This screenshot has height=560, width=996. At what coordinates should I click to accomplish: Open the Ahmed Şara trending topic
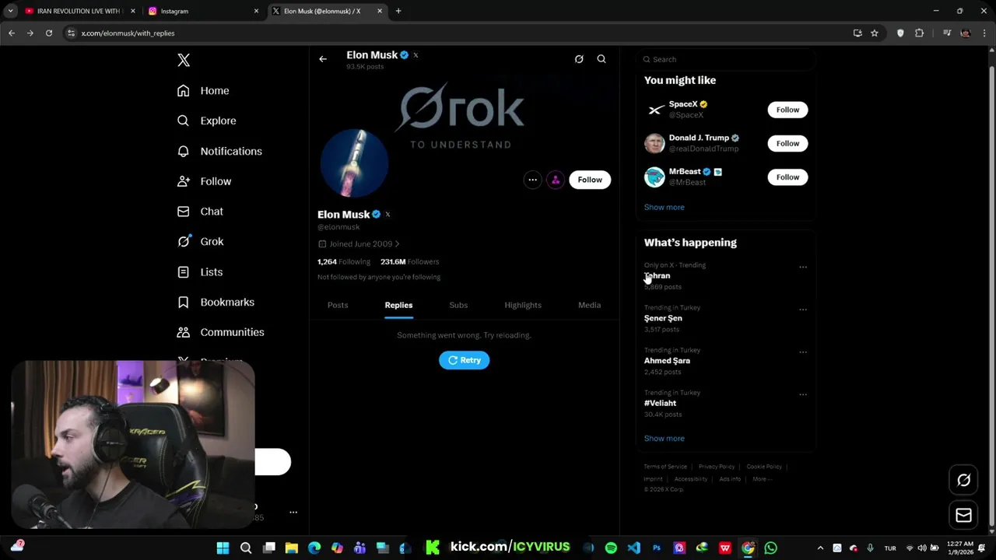point(667,361)
